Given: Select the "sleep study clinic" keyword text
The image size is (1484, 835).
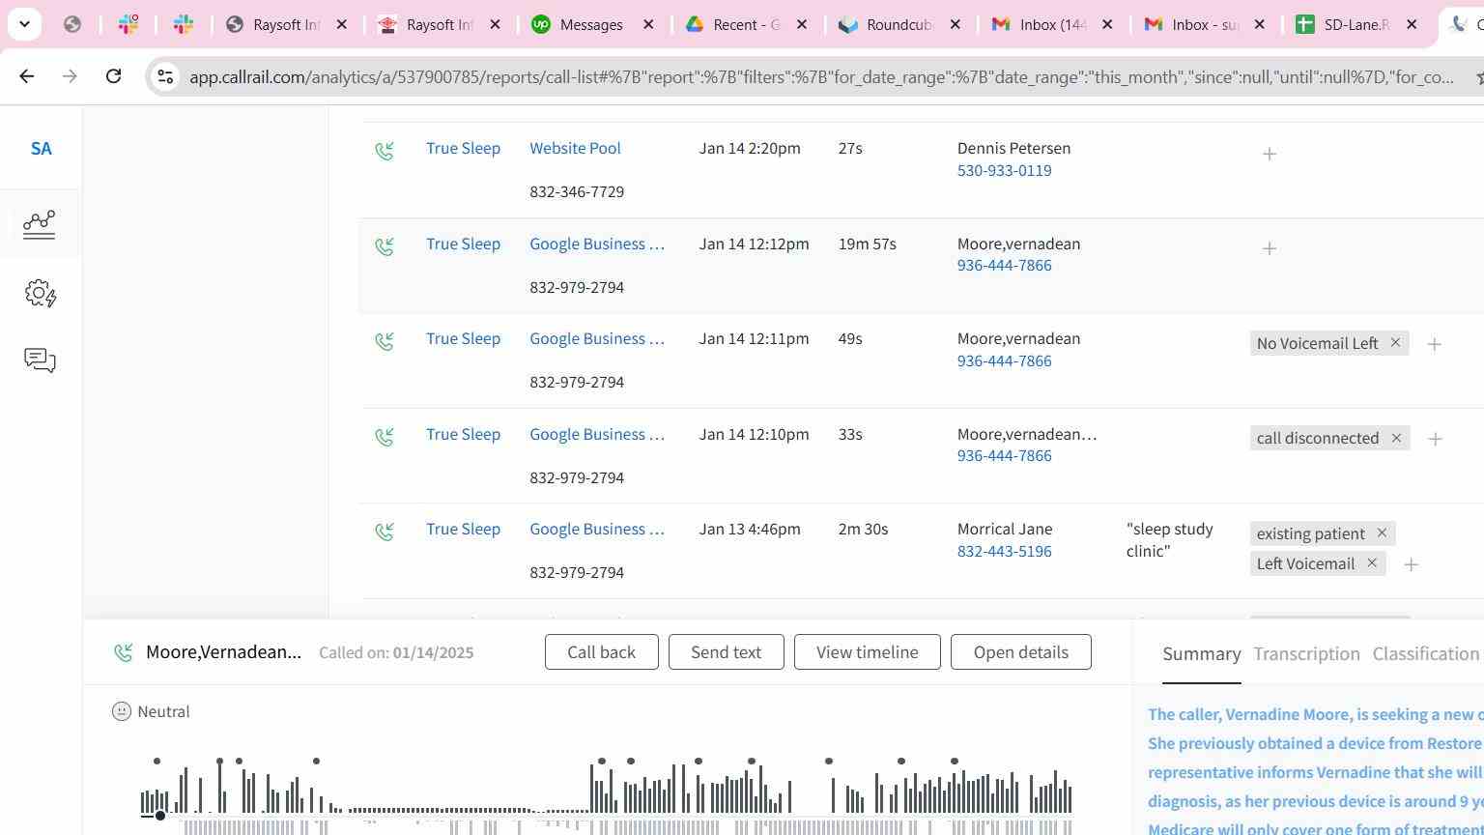Looking at the screenshot, I should pos(1169,540).
